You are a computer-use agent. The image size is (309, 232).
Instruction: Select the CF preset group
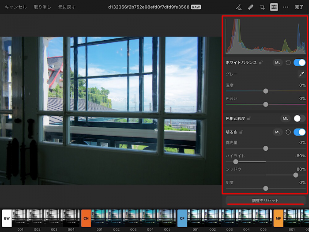coord(182,218)
